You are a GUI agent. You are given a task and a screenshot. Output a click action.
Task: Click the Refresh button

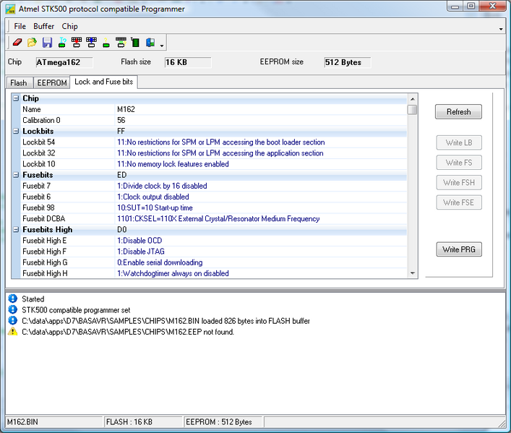pos(458,112)
